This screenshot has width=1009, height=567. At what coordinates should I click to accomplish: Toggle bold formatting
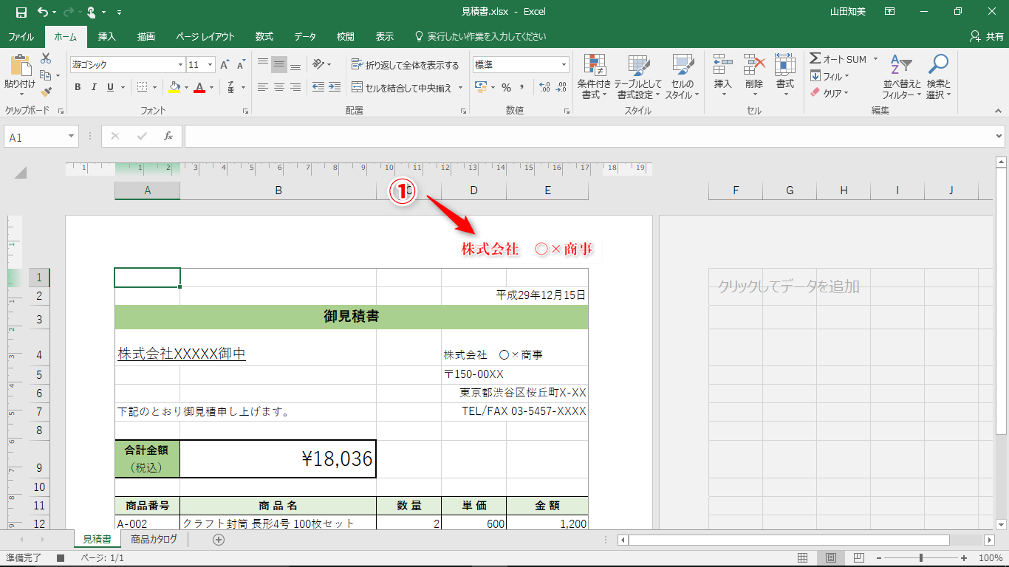pos(78,87)
